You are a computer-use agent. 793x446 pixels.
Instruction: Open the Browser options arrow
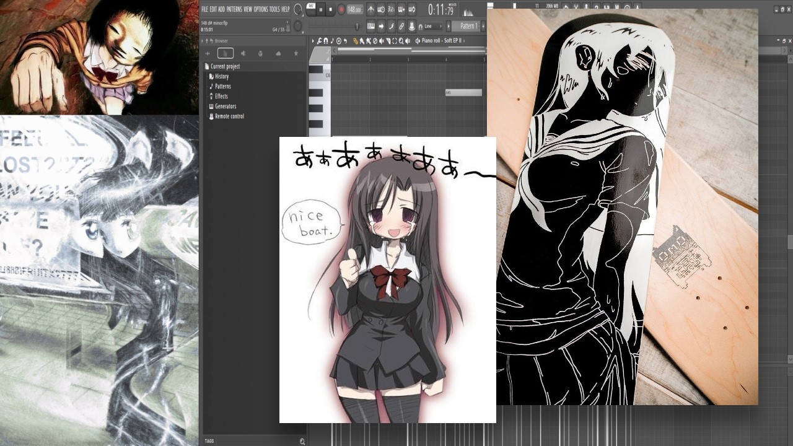pos(203,41)
